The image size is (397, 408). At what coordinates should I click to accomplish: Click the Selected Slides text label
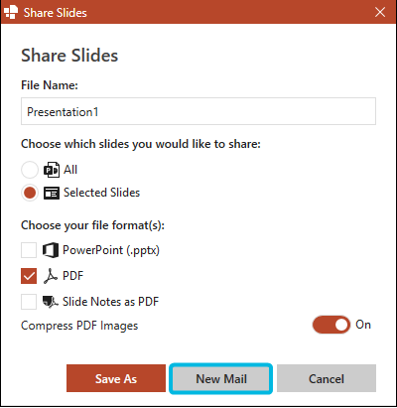click(x=101, y=193)
